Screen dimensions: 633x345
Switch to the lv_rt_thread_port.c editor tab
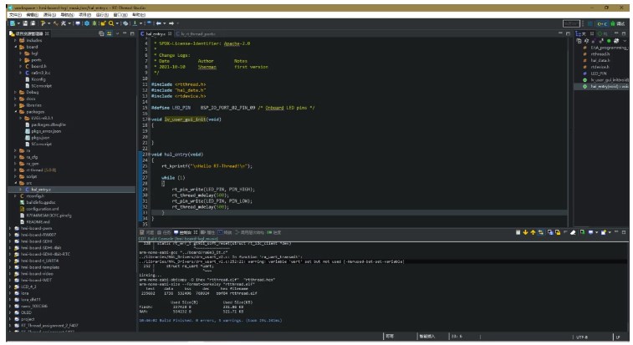[x=198, y=33]
